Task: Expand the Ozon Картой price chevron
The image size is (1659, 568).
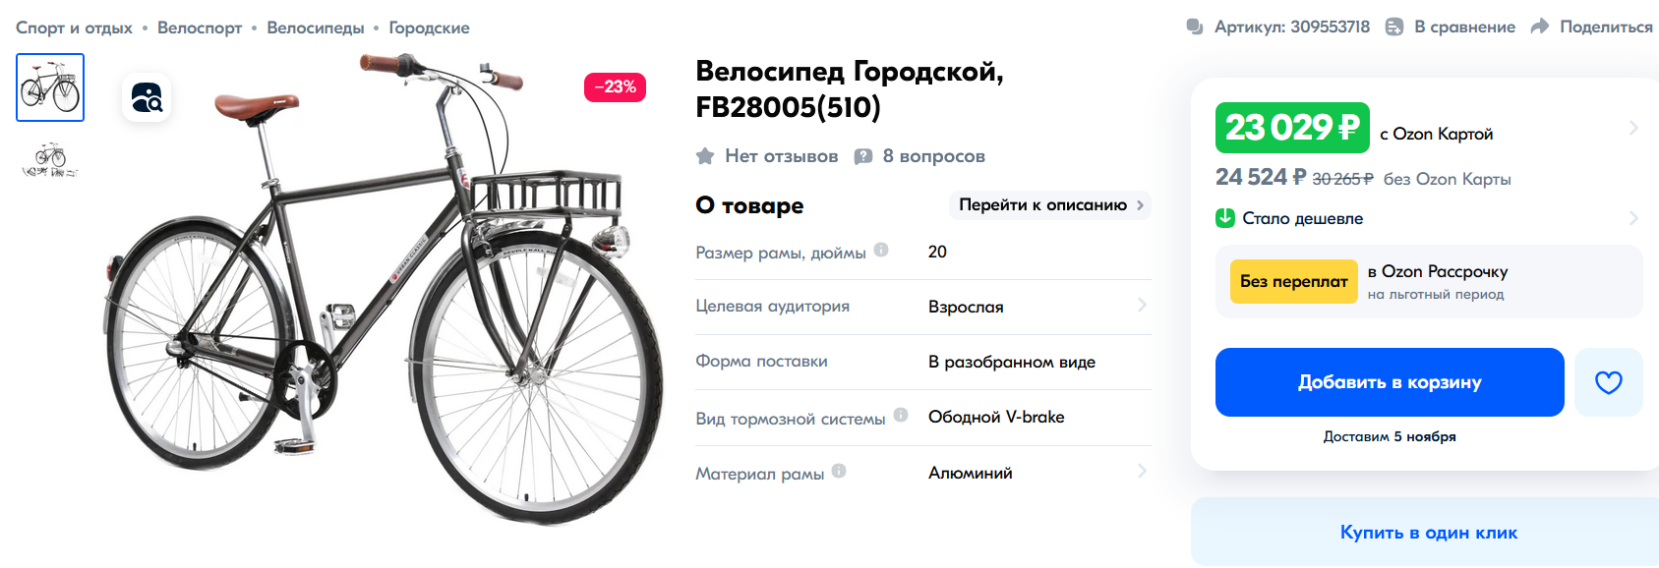Action: point(1632,128)
